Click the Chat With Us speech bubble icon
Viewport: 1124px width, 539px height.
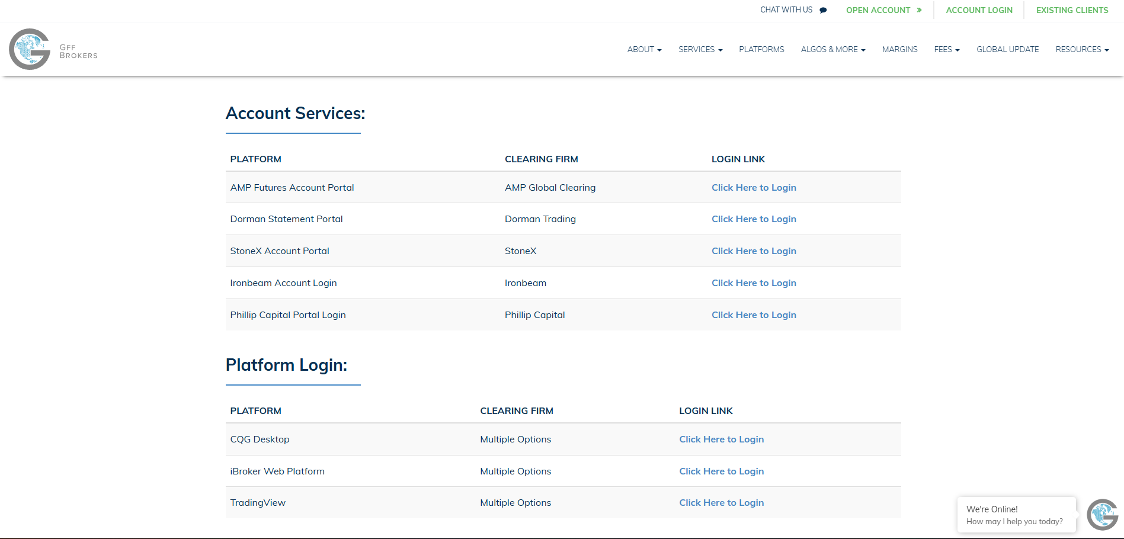(823, 10)
